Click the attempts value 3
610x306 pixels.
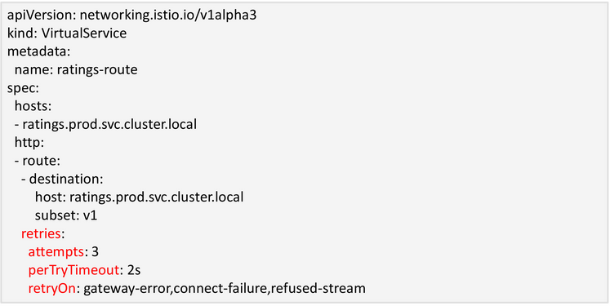pyautogui.click(x=95, y=252)
